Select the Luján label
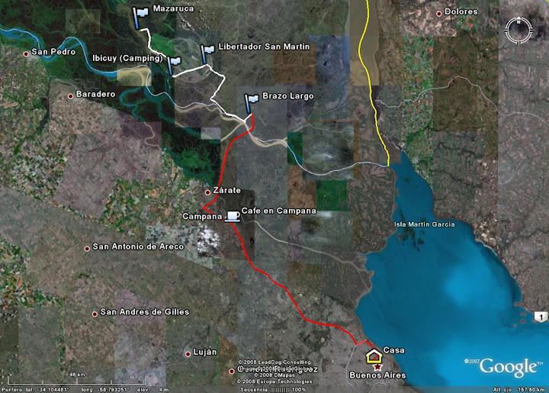 pyautogui.click(x=205, y=353)
